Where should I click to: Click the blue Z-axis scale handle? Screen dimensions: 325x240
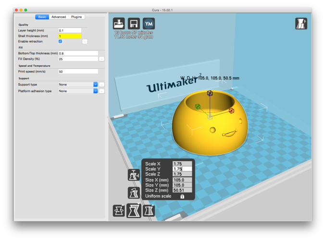point(210,93)
